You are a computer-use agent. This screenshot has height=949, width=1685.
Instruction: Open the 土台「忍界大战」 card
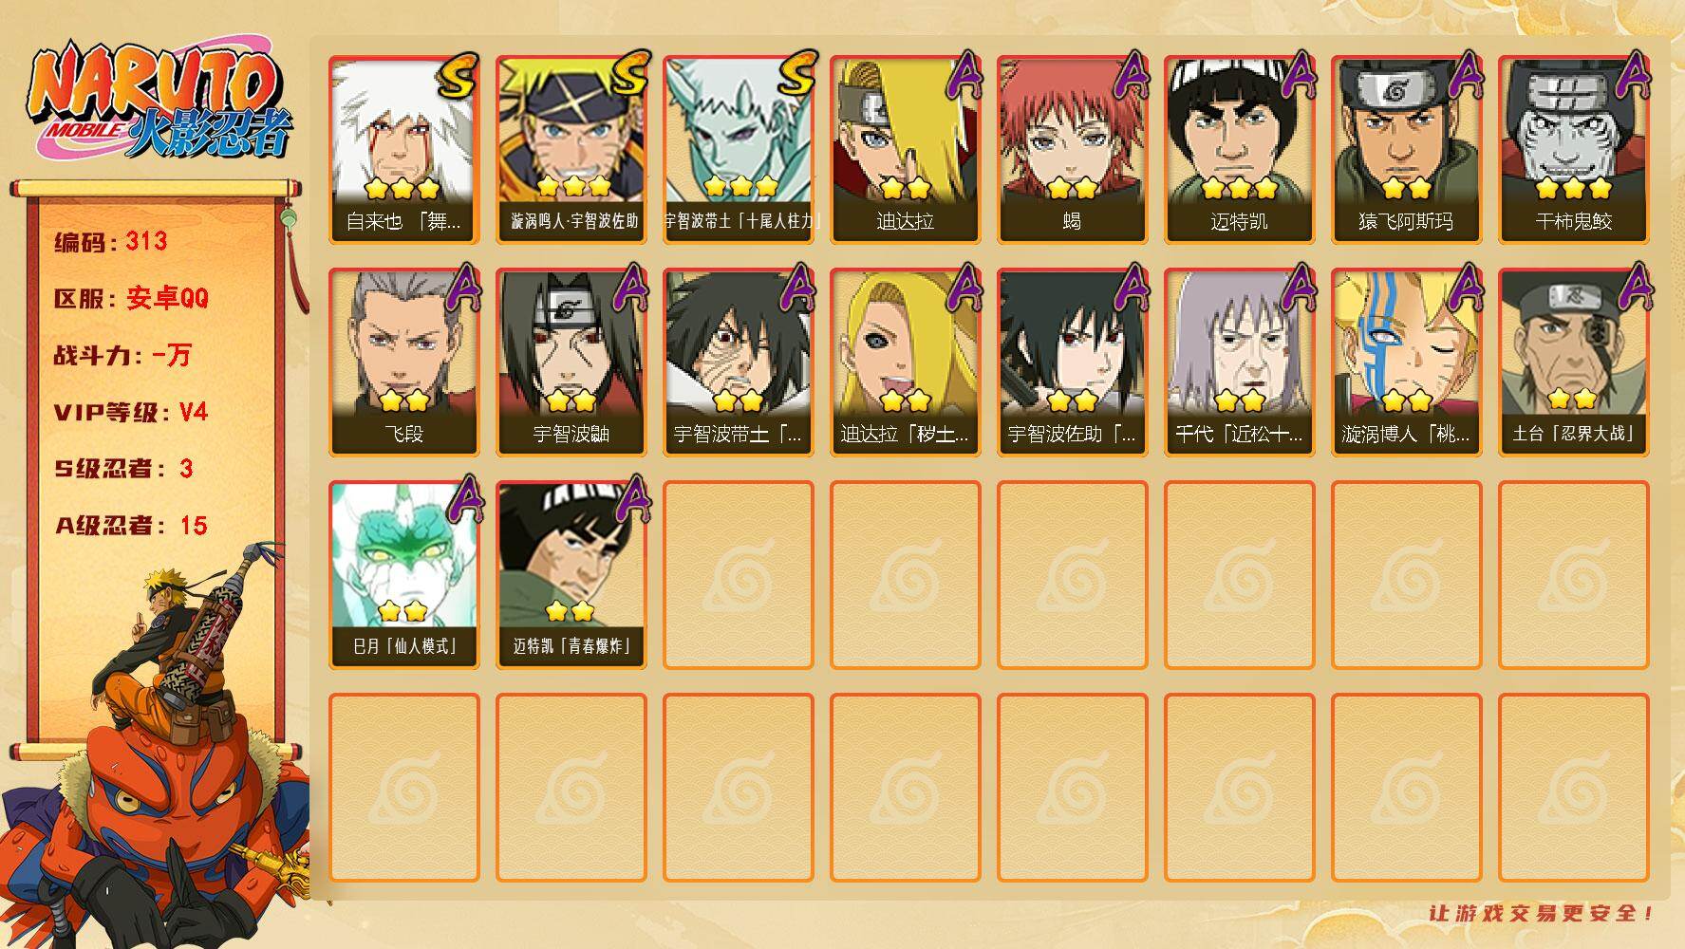1574,363
